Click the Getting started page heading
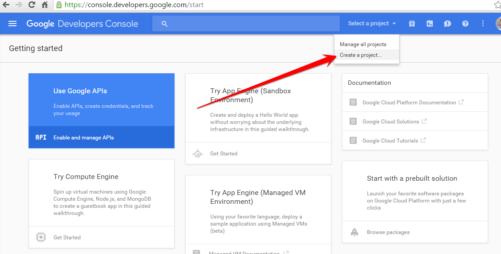This screenshot has height=254, width=501. [36, 48]
